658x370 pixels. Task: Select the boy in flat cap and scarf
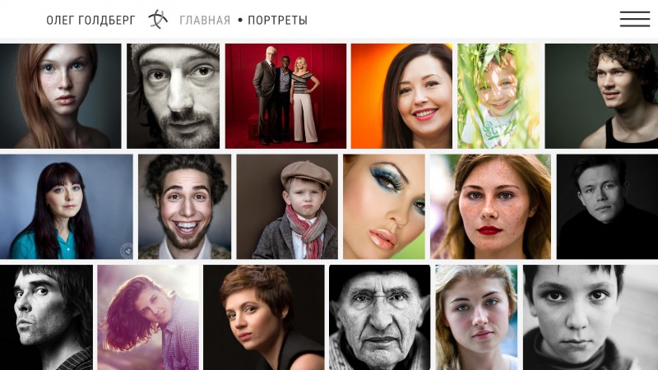click(287, 206)
